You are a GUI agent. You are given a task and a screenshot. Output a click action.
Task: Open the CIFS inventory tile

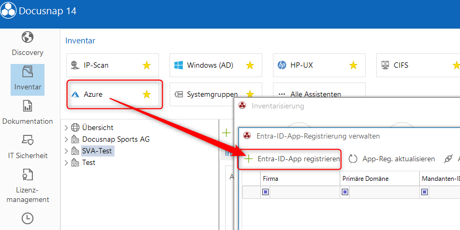click(x=401, y=66)
